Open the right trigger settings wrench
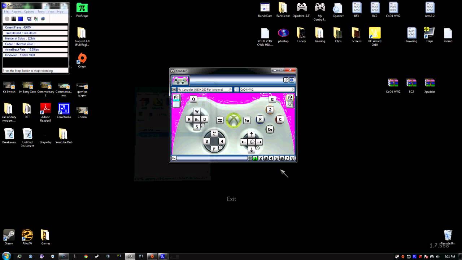The image size is (462, 260). 290,104
